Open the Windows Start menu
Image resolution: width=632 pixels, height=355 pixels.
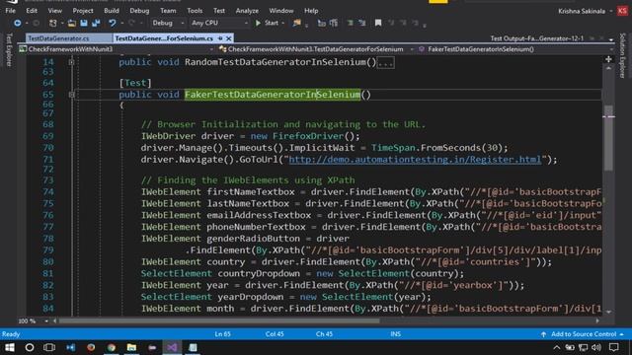[9, 347]
